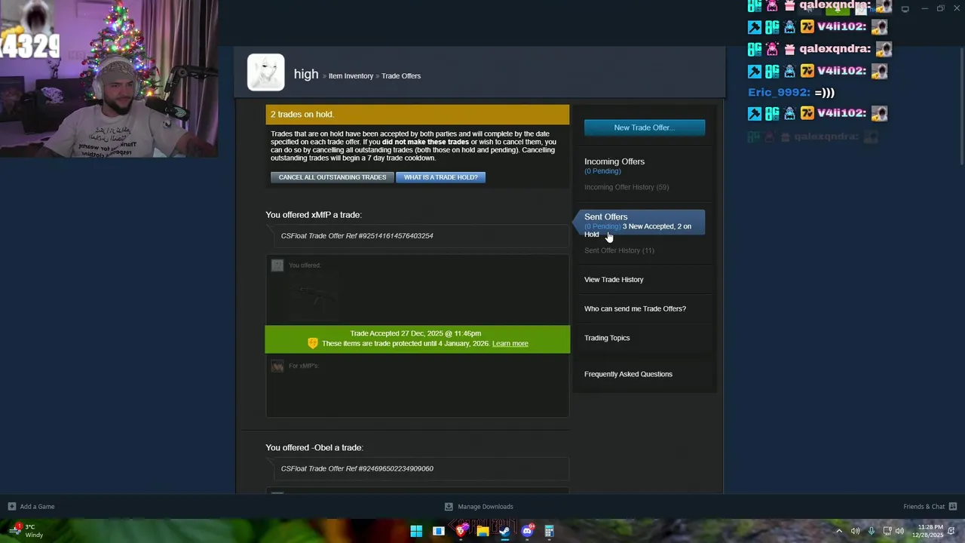The width and height of the screenshot is (965, 543).
Task: Click 'You offered xMfP a trade' heading
Action: pos(314,215)
